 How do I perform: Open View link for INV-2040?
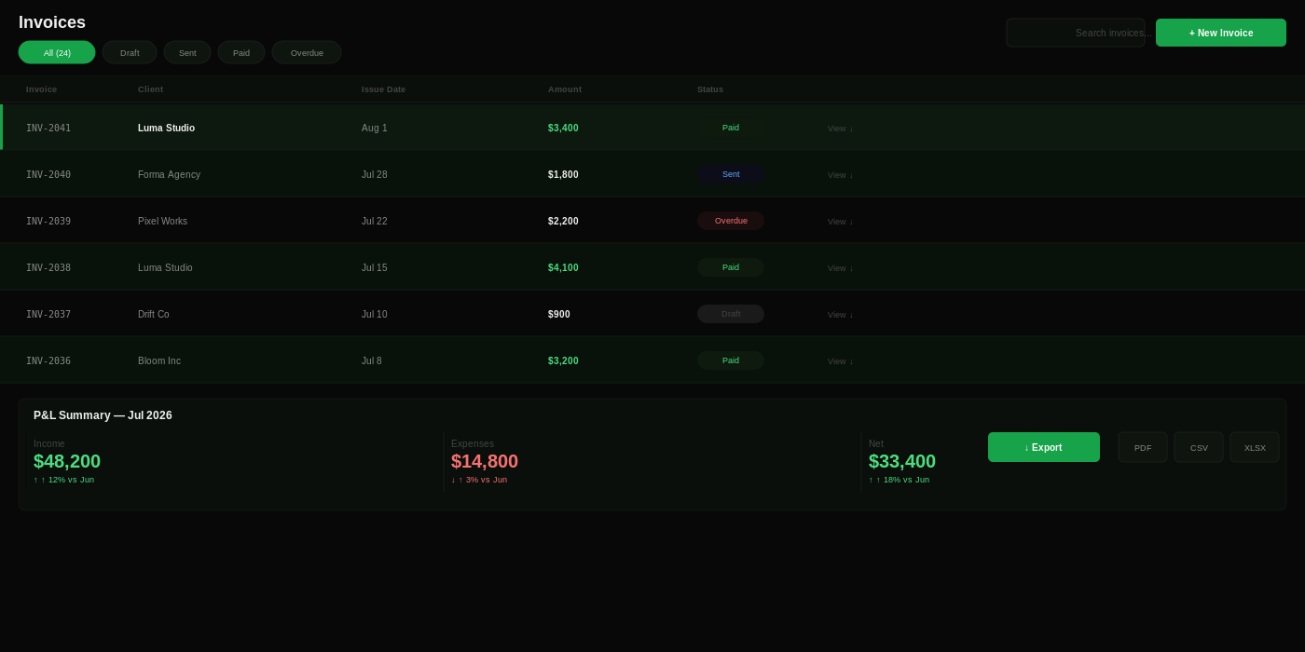tap(840, 175)
